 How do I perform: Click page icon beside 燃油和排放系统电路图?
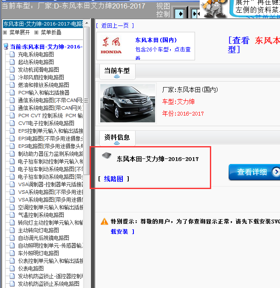click(x=12, y=85)
